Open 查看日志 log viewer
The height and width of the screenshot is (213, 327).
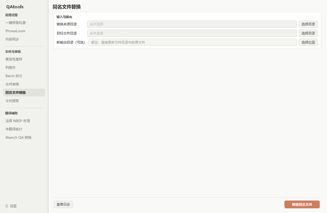click(63, 204)
